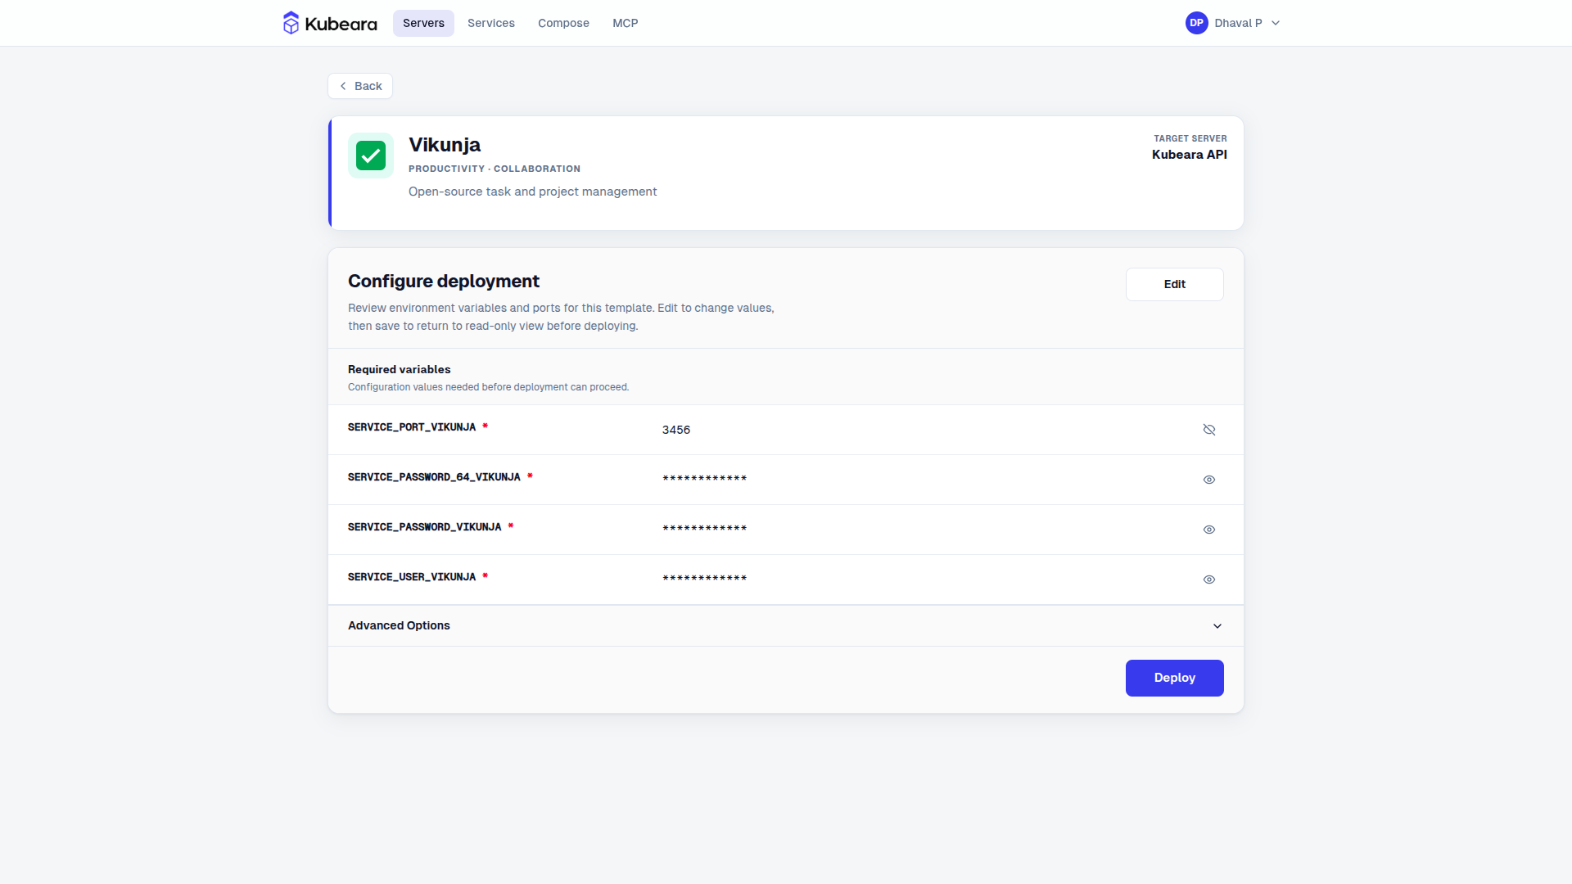
Task: Click the TARGET SERVER label
Action: (x=1190, y=138)
